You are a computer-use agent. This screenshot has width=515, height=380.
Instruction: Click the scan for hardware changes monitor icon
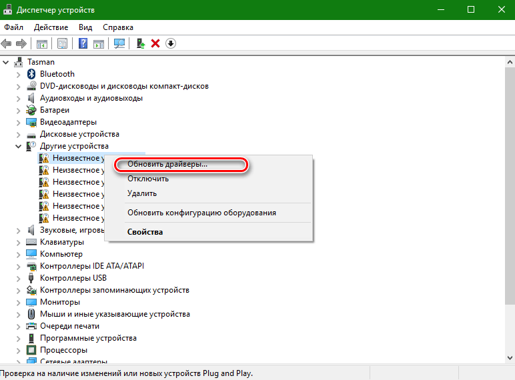tap(119, 43)
